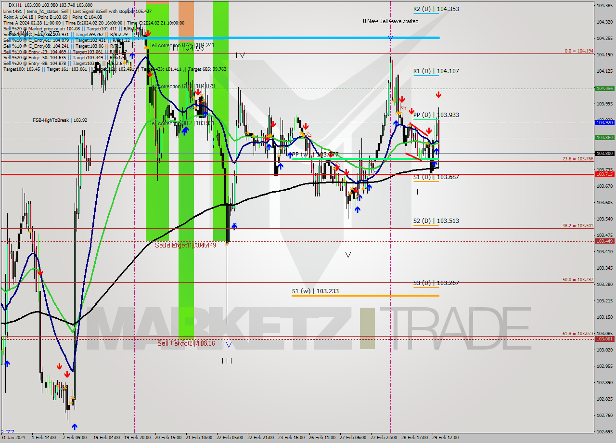This screenshot has width=616, height=443.
Task: Click the green 103.860 price tag on axis
Action: (x=604, y=138)
